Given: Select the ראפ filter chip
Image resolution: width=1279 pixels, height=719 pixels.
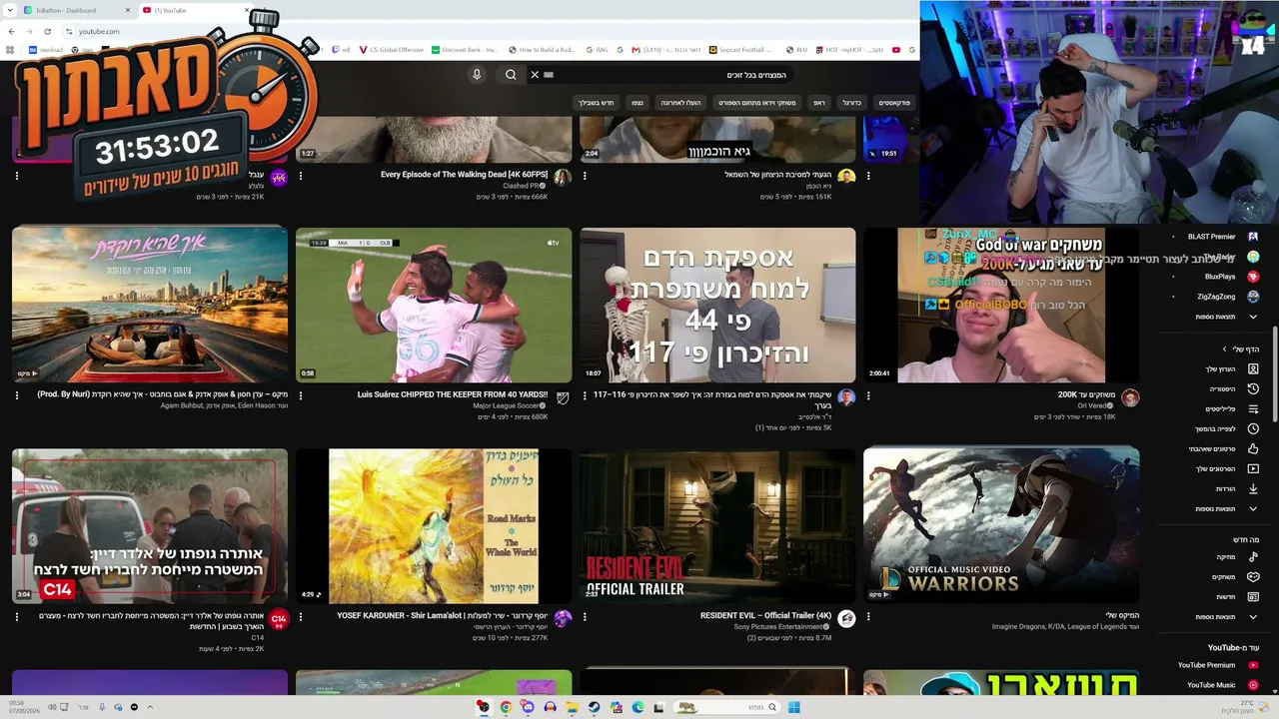Looking at the screenshot, I should click(x=819, y=103).
